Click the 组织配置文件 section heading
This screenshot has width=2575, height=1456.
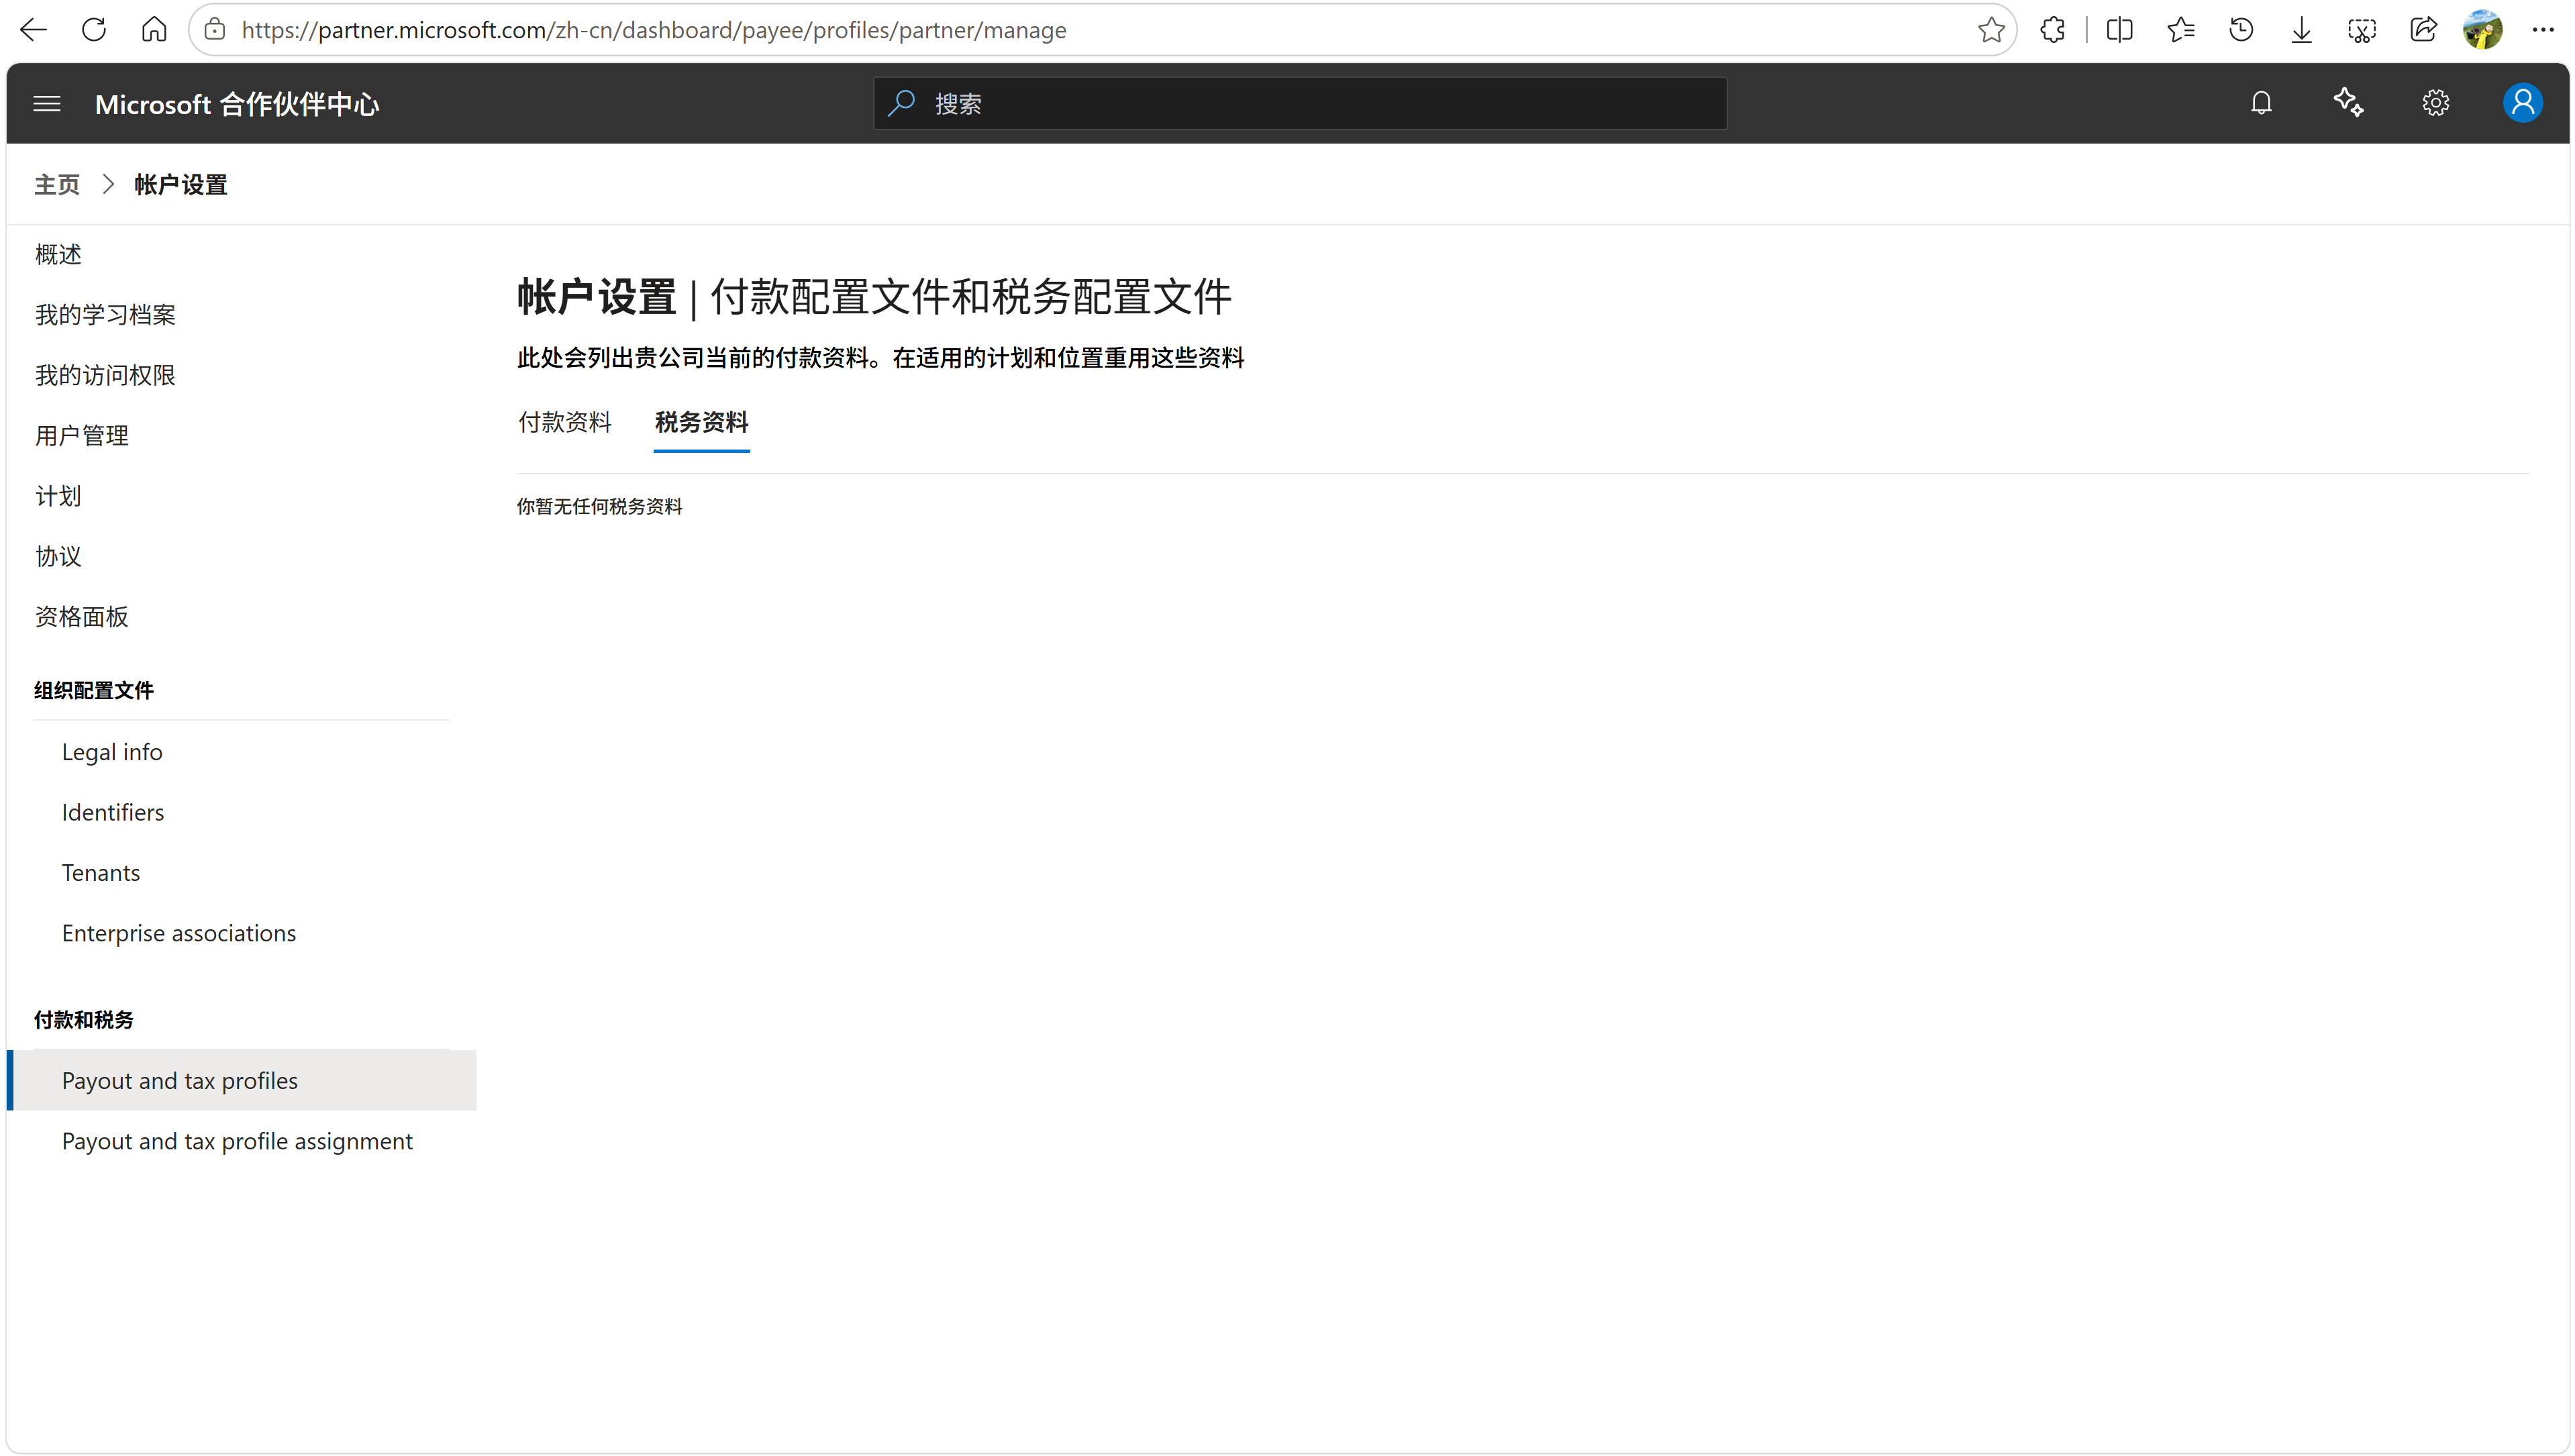point(94,690)
